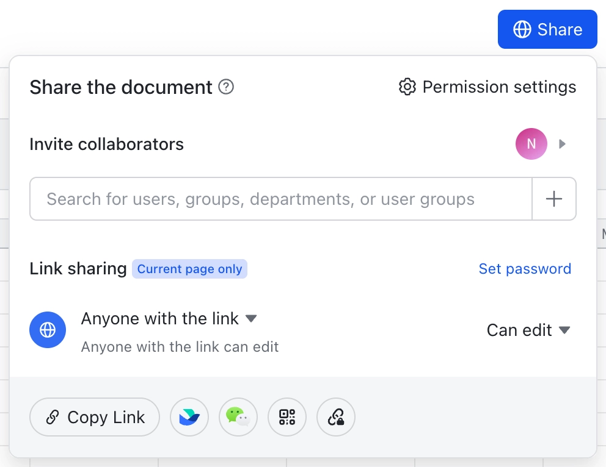Click the blue globe link sharing icon
The image size is (606, 467).
48,330
